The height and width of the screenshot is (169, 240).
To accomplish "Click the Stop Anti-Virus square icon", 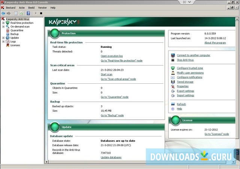I will [x=173, y=60].
